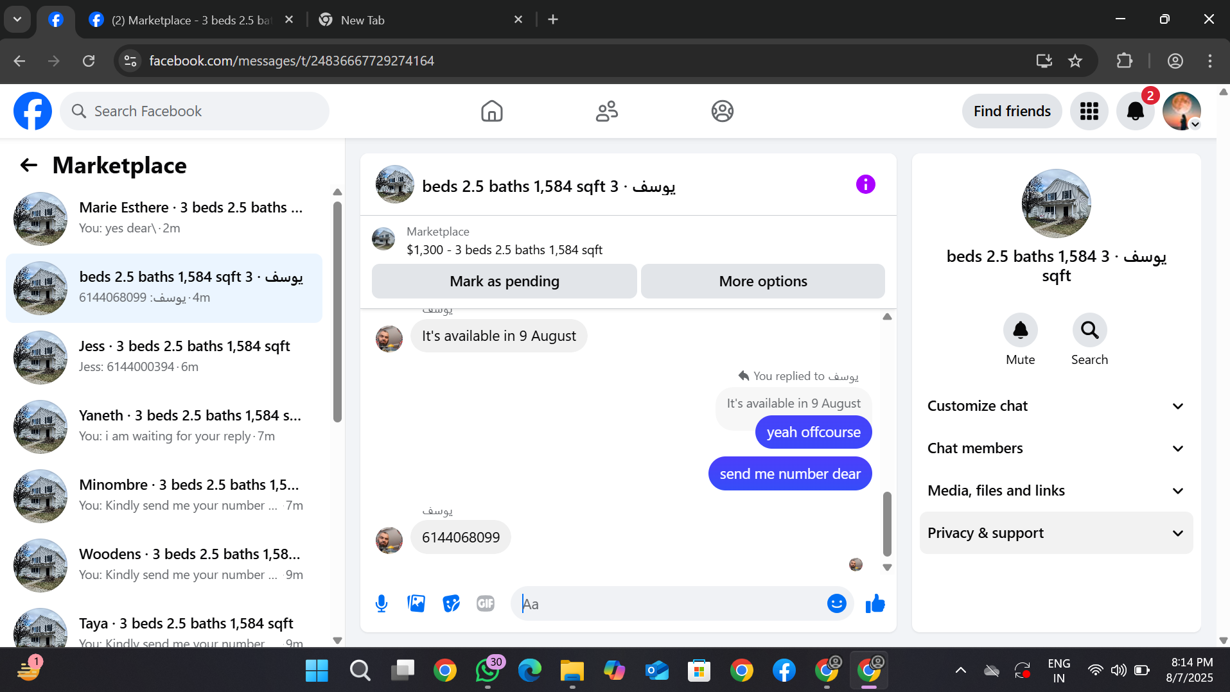
Task: Click the conversation list scrollbar
Action: pos(337,313)
